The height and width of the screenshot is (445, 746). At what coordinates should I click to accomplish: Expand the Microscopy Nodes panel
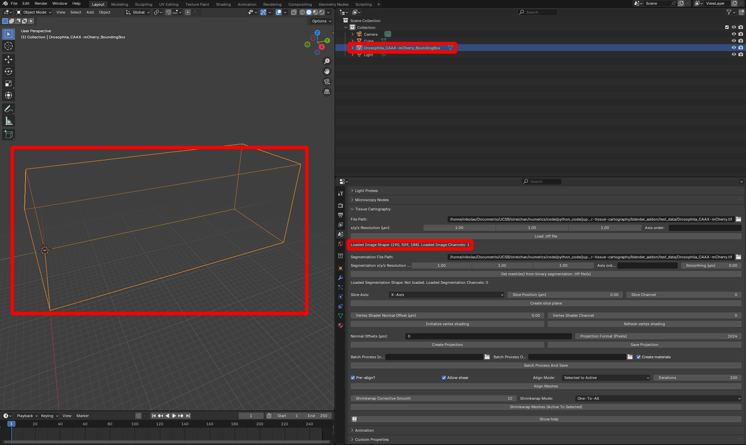coord(371,200)
